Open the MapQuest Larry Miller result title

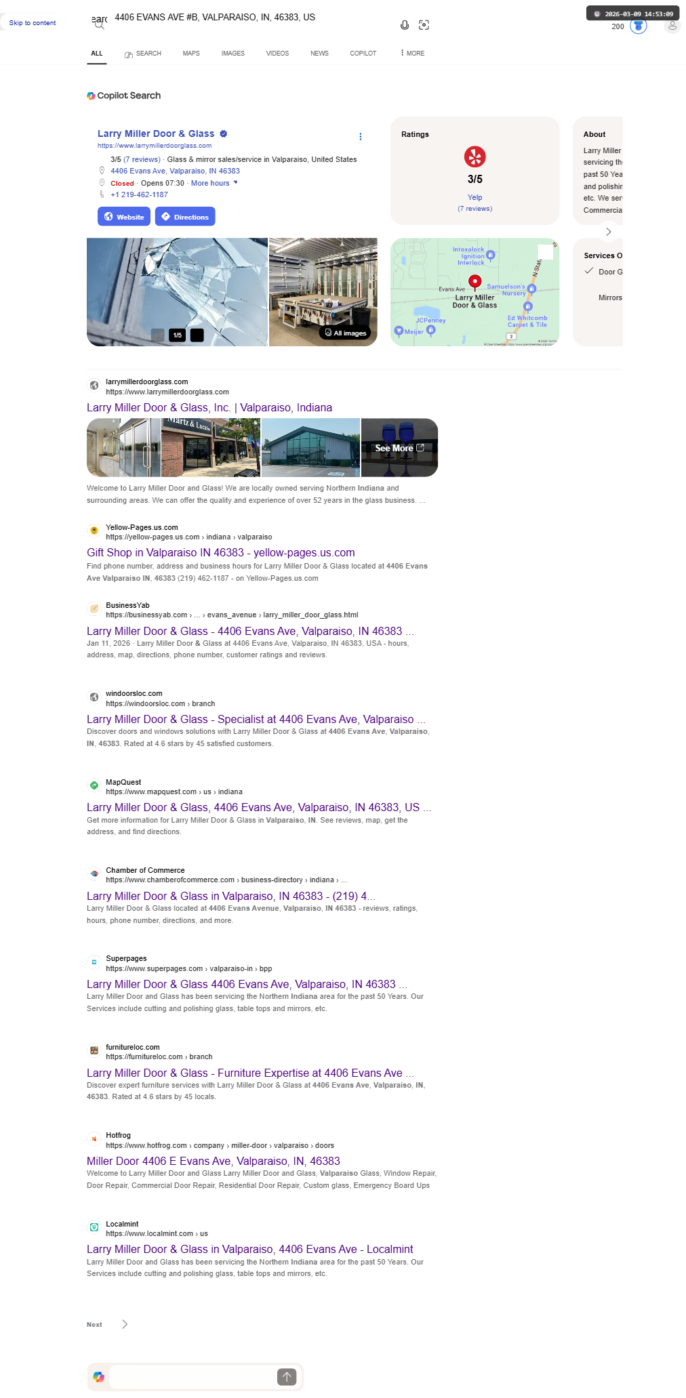click(259, 808)
